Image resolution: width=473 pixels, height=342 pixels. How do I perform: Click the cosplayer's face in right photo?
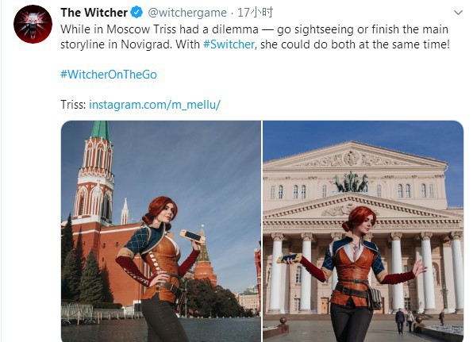tap(369, 223)
